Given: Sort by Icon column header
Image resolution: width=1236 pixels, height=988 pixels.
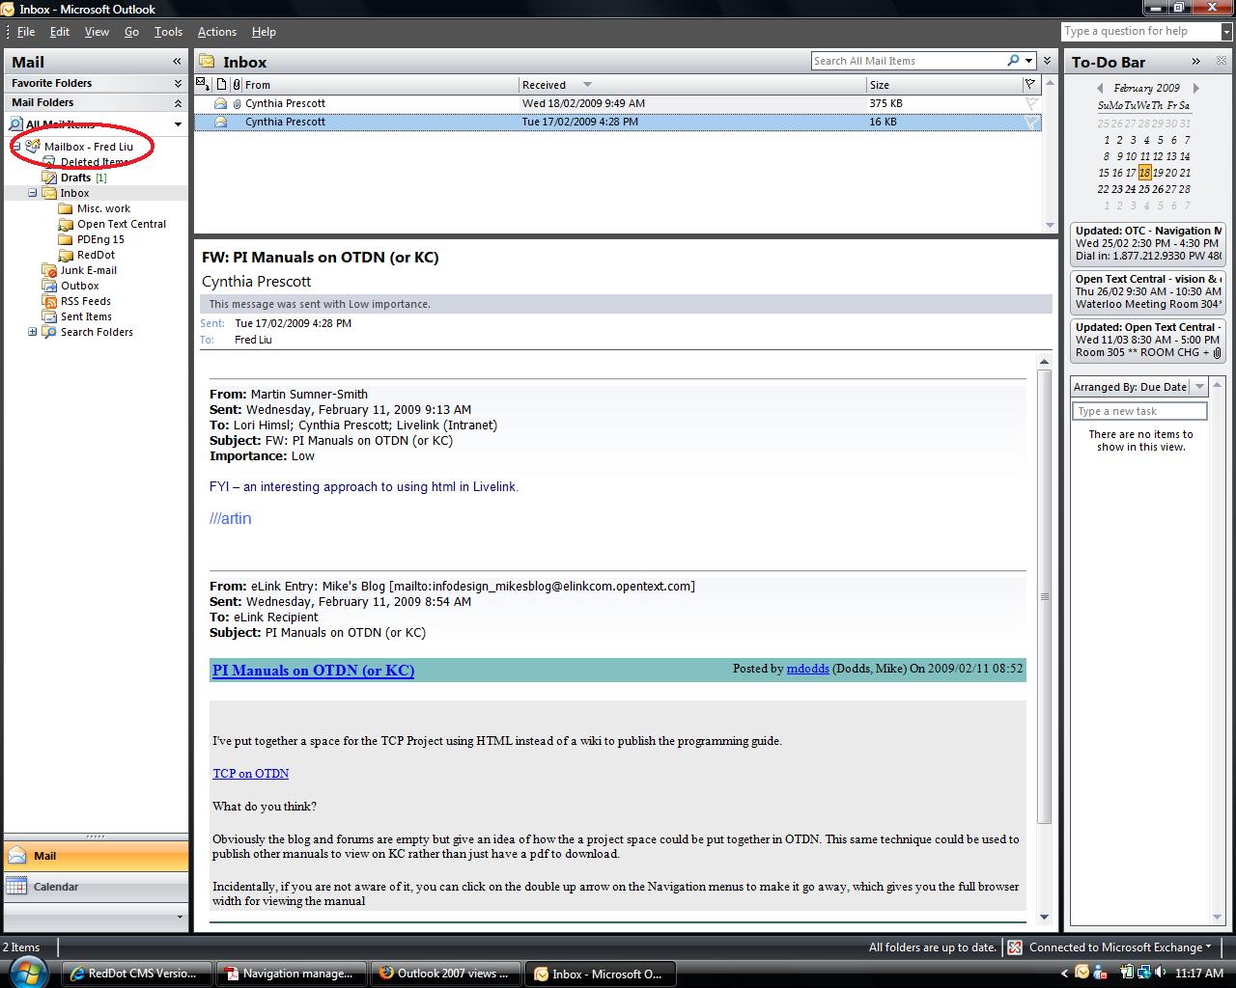Looking at the screenshot, I should (221, 84).
